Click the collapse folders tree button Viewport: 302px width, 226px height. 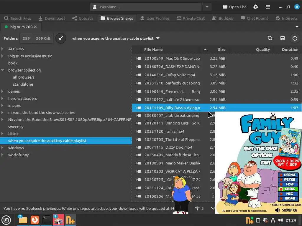click(x=61, y=38)
